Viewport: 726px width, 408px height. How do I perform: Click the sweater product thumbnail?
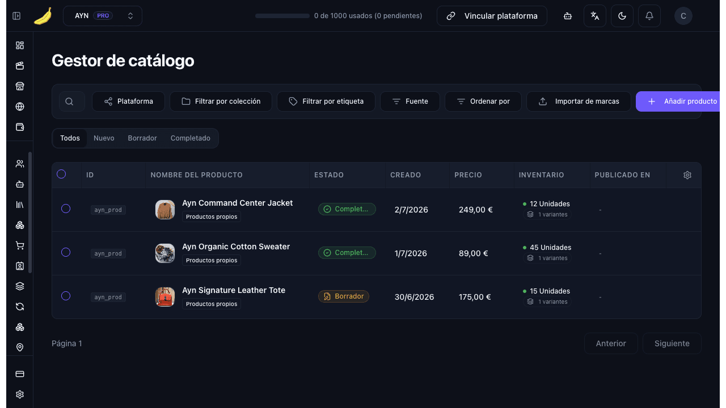point(165,253)
